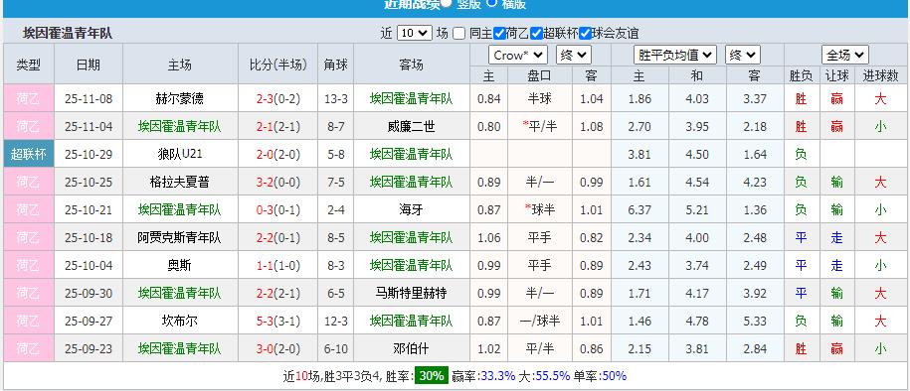Click away team 海牙
This screenshot has width=910, height=391.
[411, 209]
